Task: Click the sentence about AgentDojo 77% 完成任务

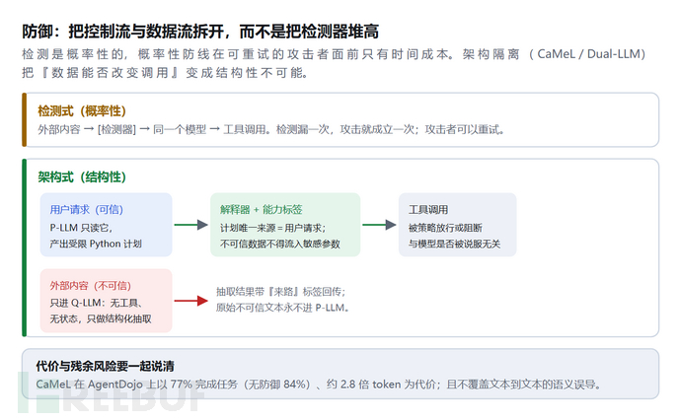Action: (319, 385)
